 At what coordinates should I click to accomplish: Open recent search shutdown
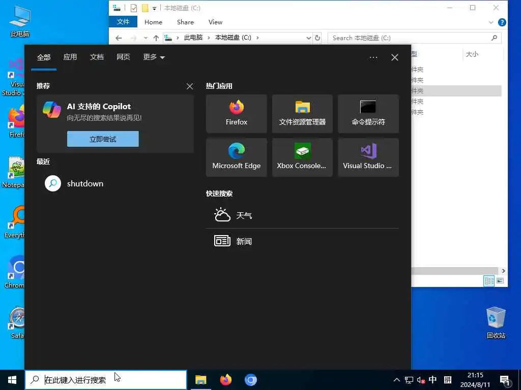click(x=114, y=183)
